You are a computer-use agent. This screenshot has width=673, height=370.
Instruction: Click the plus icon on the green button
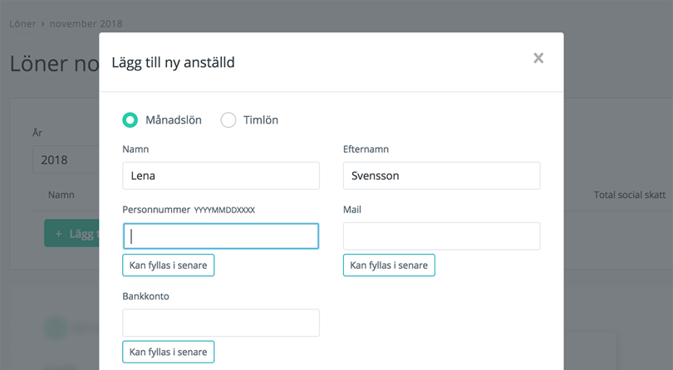coord(59,234)
